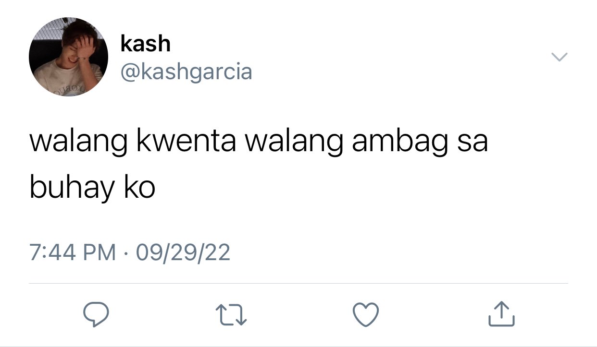Screen dimensions: 597x347
Task: Toggle favorite on this tweet's heart
Action: pos(366,314)
